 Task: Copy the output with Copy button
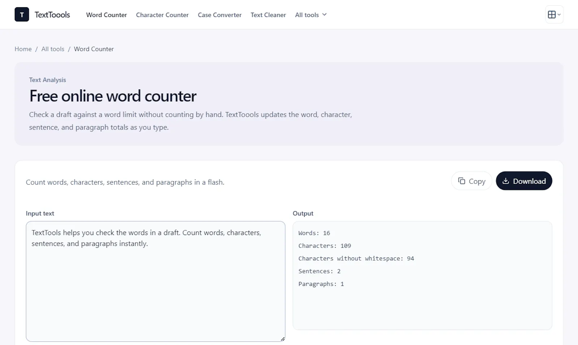(x=471, y=181)
